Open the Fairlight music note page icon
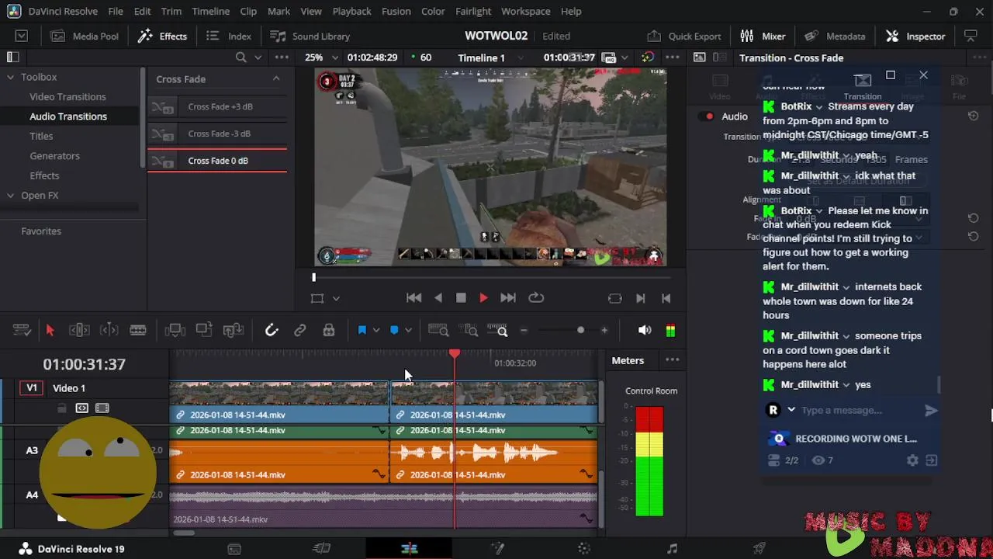This screenshot has height=559, width=993. click(672, 549)
